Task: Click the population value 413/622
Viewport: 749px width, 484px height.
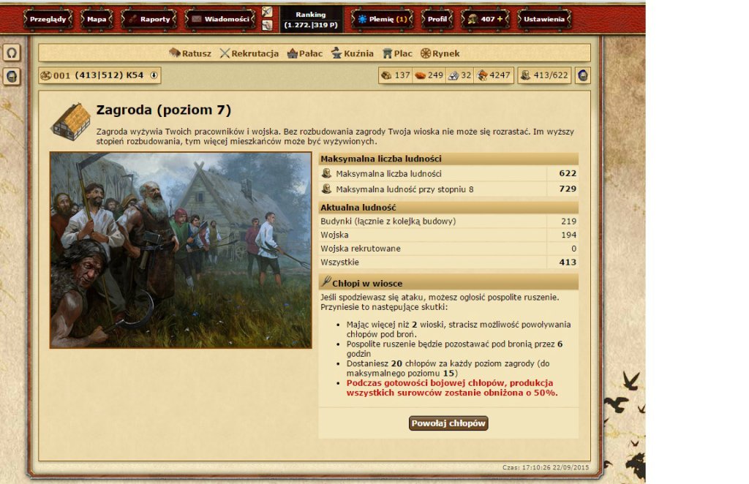Action: click(551, 75)
